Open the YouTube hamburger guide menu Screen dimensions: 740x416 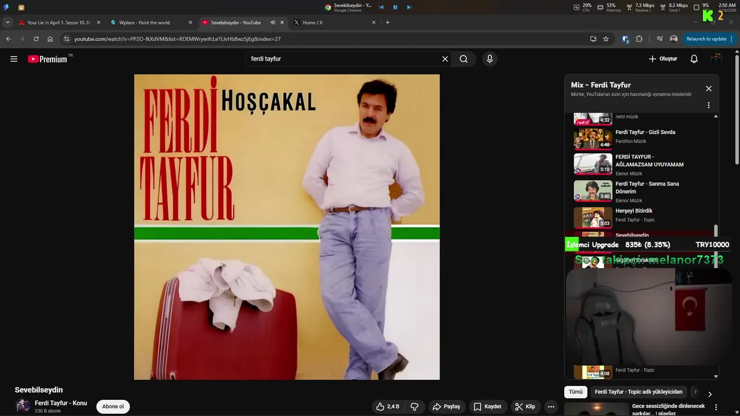click(x=14, y=59)
